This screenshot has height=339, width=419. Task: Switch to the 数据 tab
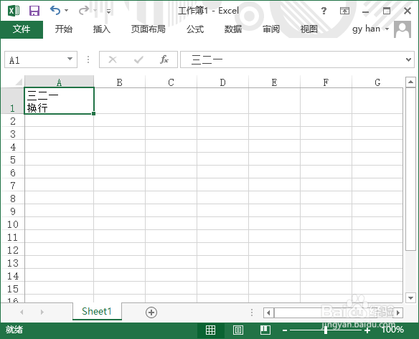click(x=233, y=29)
